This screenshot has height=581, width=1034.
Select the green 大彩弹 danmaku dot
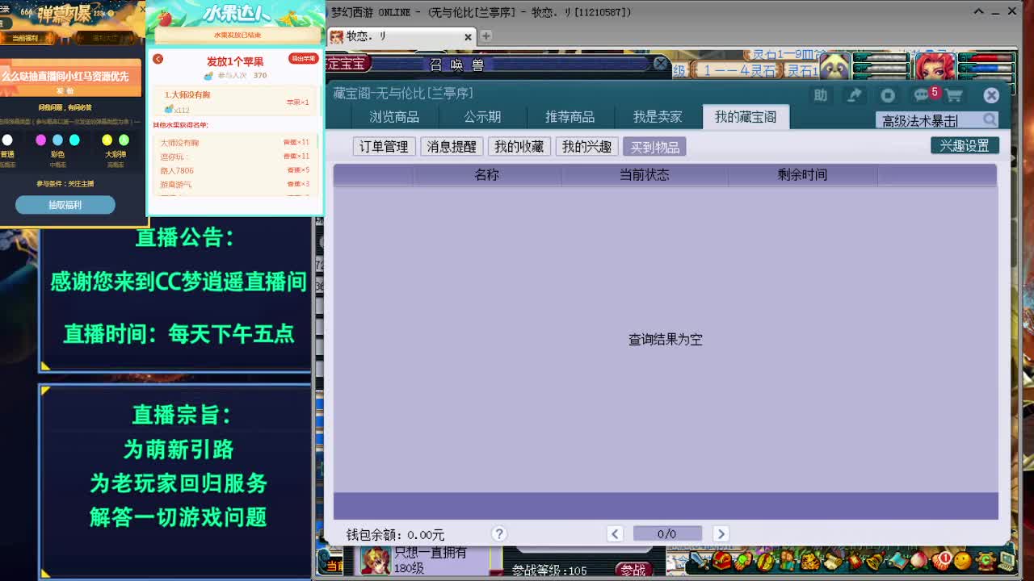(x=124, y=140)
